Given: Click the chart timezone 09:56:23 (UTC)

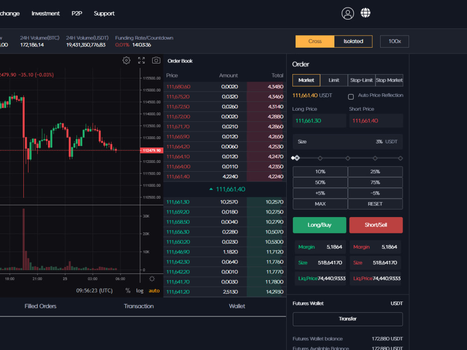Looking at the screenshot, I should tap(94, 290).
